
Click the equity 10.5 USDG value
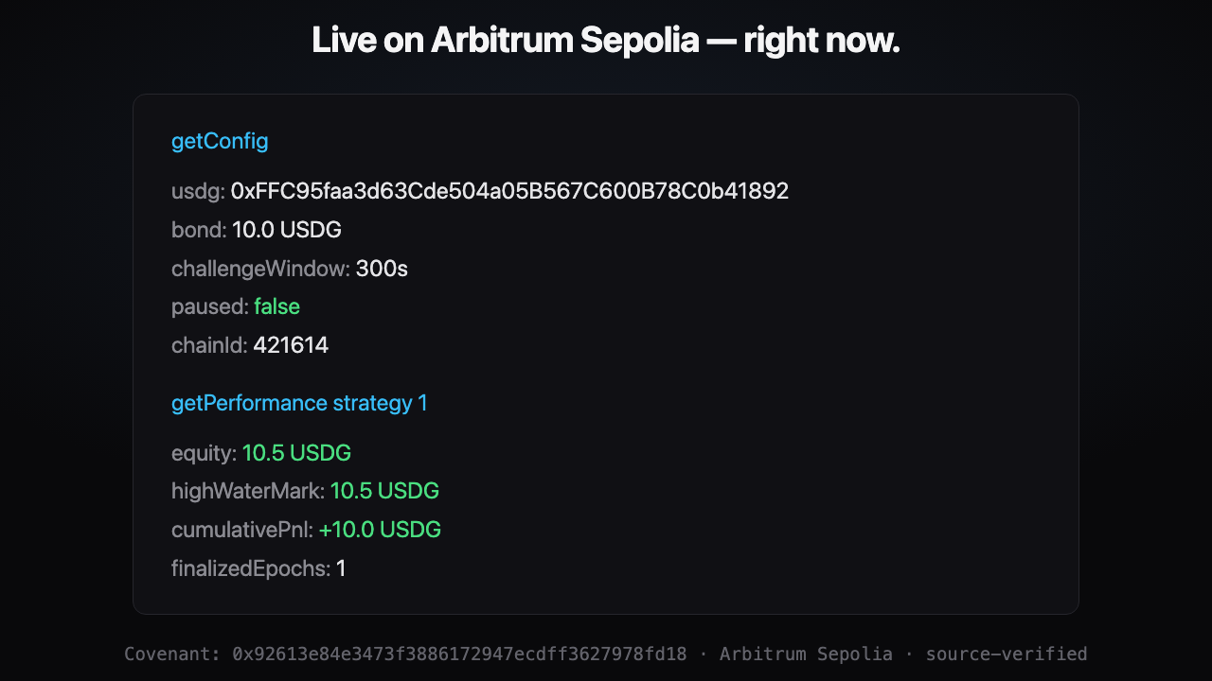click(x=296, y=453)
